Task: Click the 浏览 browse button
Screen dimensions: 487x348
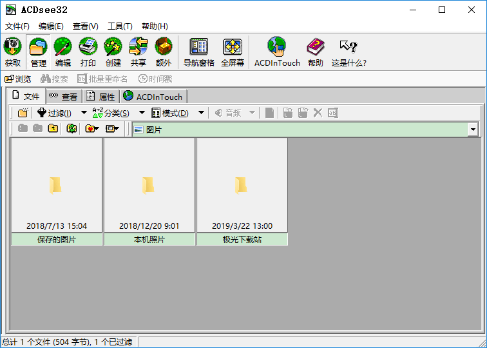Action: pyautogui.click(x=17, y=79)
